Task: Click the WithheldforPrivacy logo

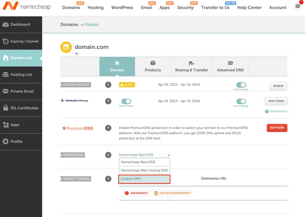Action: click(x=74, y=100)
